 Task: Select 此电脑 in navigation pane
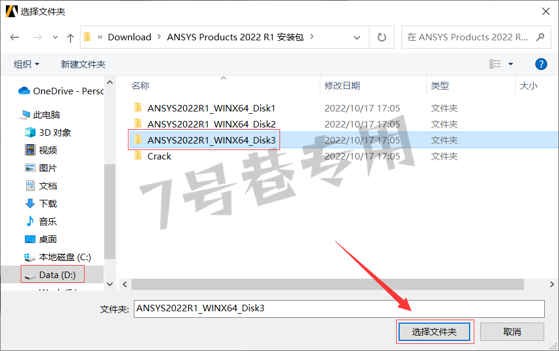coord(40,114)
